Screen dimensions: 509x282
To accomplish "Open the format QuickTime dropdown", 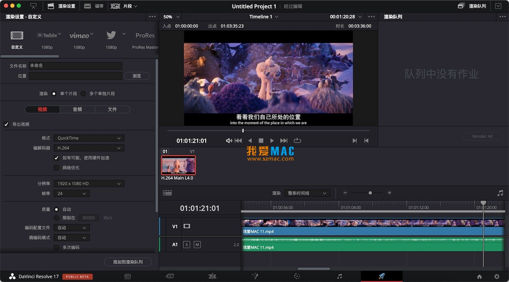I will (89, 138).
